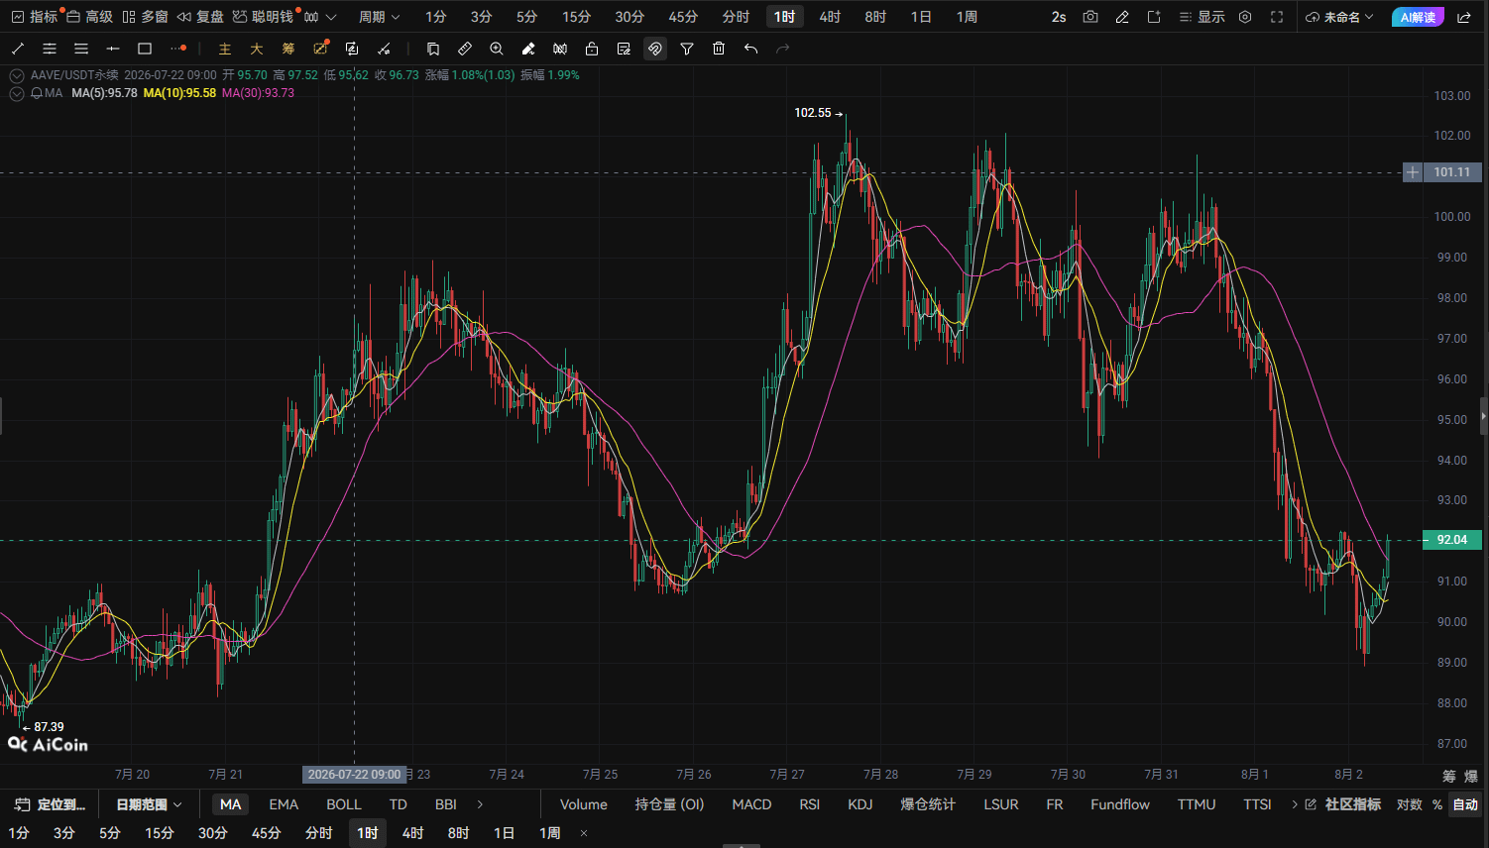Enter fullscreen chart mode
The height and width of the screenshot is (848, 1489).
pos(1277,17)
